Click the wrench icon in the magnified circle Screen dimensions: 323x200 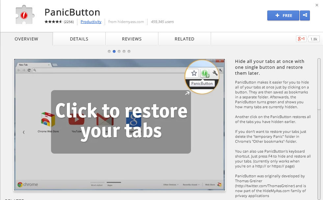pos(215,73)
